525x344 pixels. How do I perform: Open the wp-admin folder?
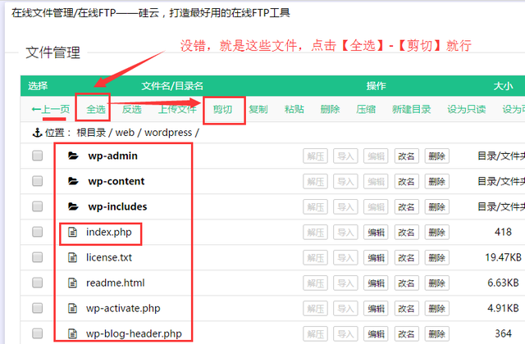pyautogui.click(x=113, y=156)
